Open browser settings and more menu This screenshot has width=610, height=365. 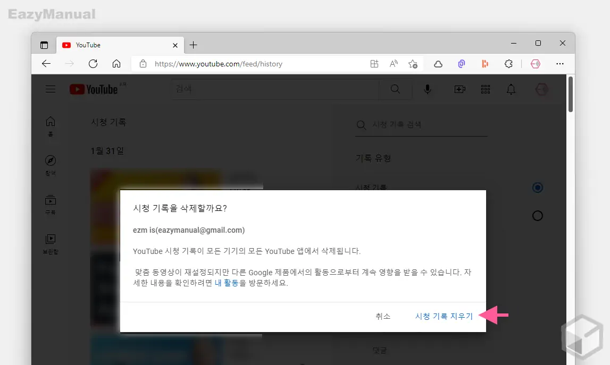pyautogui.click(x=560, y=64)
